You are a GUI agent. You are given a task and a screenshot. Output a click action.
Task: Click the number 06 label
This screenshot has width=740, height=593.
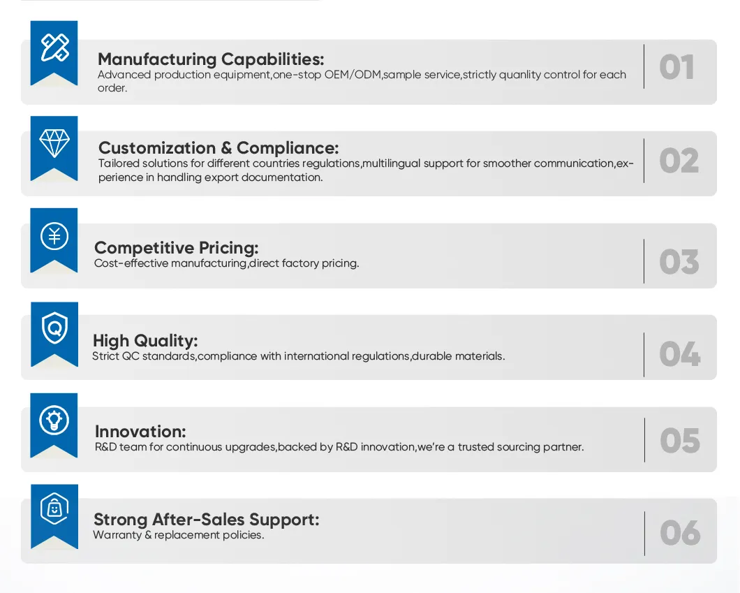[x=679, y=533]
